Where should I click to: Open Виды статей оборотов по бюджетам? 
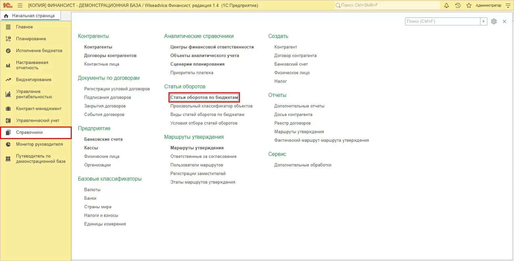click(207, 115)
